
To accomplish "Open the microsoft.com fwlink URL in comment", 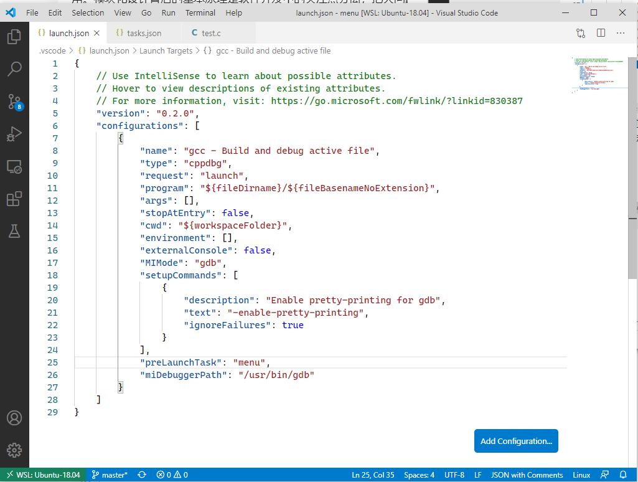I will pyautogui.click(x=396, y=101).
